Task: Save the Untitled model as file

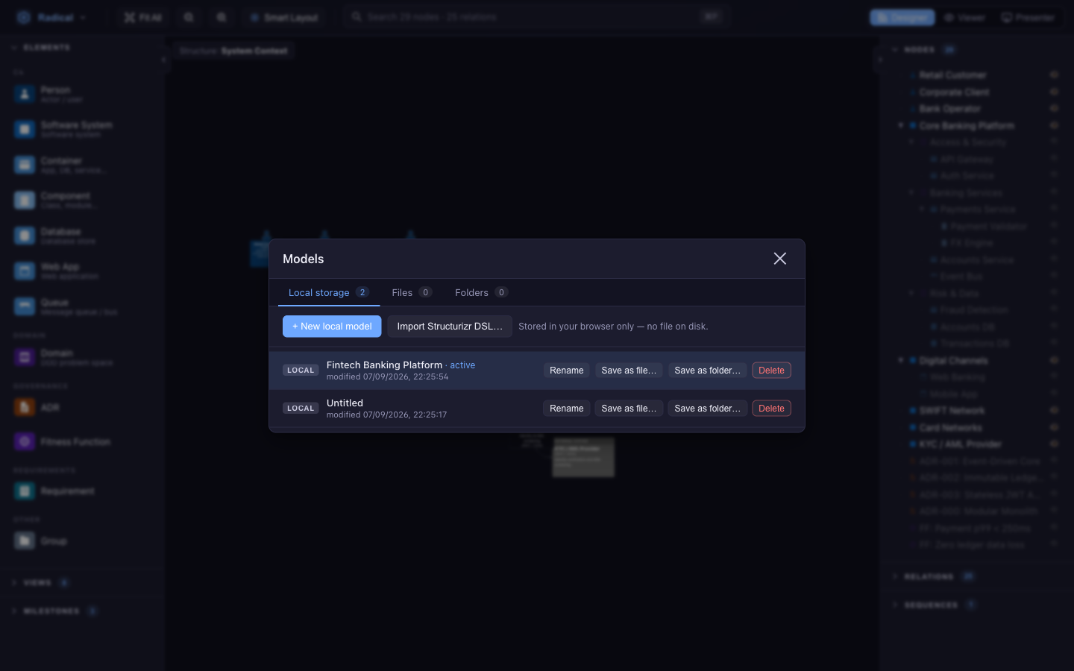Action: pyautogui.click(x=629, y=409)
